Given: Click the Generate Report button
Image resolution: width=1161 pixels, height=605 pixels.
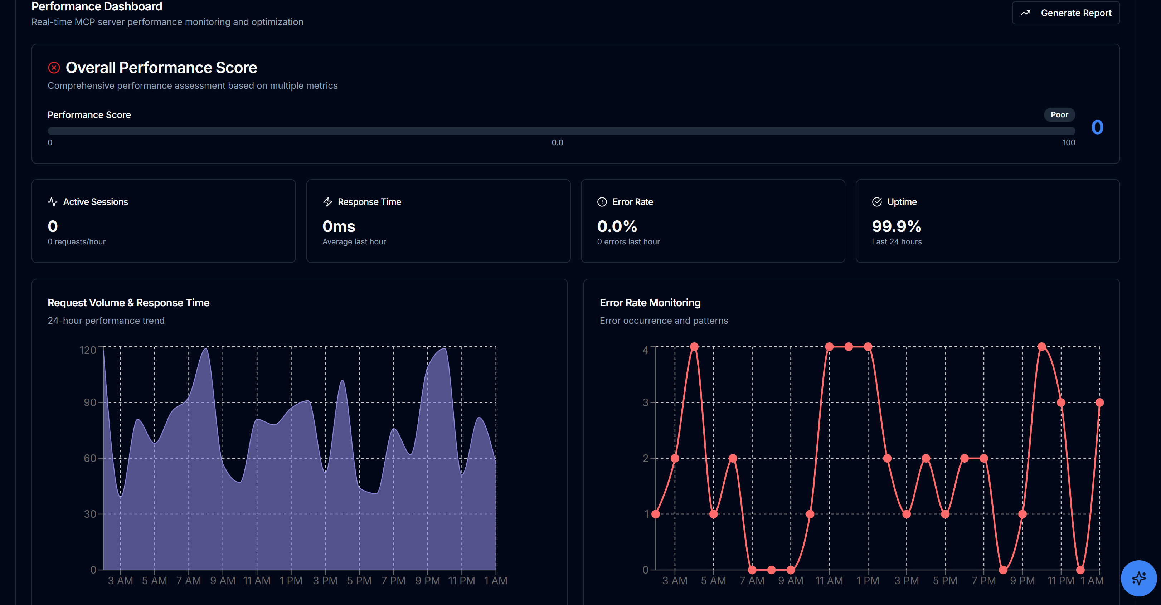Looking at the screenshot, I should [1065, 13].
